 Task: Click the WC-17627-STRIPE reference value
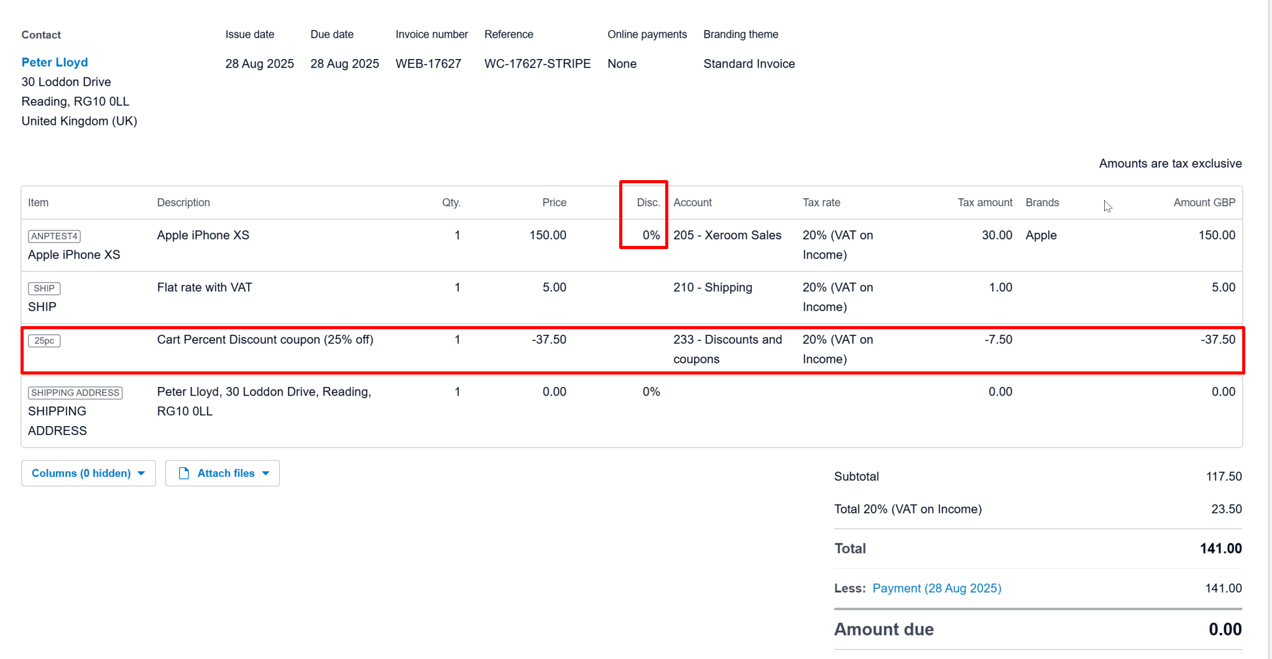coord(537,64)
